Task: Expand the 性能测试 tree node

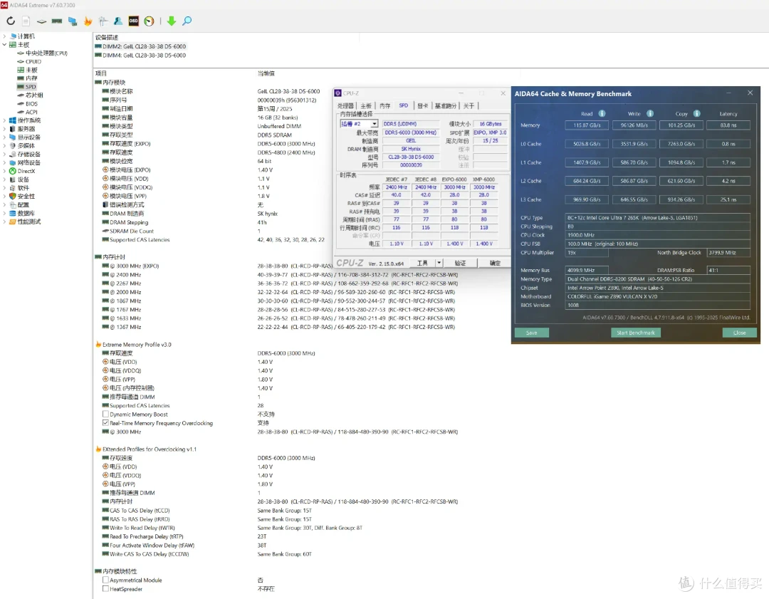Action: tap(4, 222)
